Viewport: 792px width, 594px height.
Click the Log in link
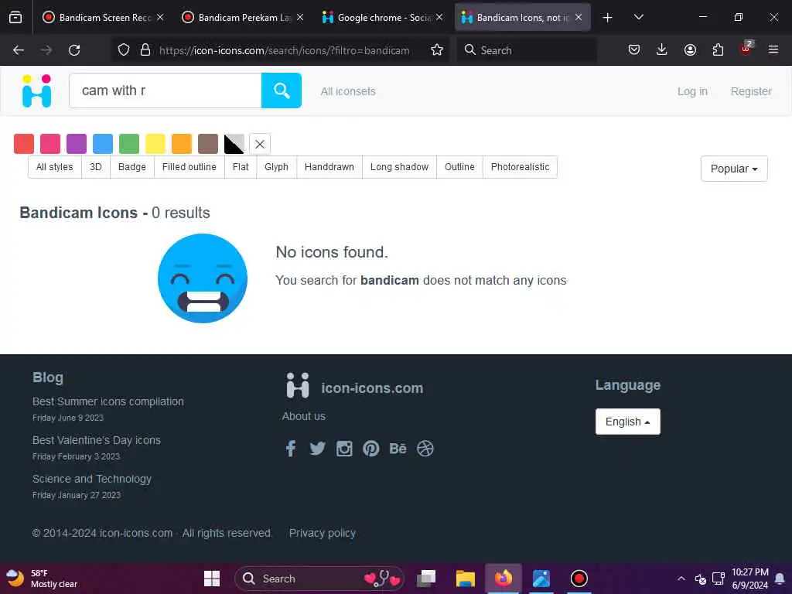pos(692,91)
